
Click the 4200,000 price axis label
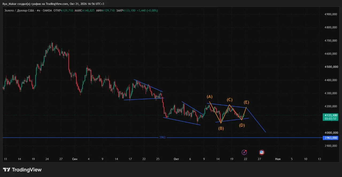tap(331, 106)
